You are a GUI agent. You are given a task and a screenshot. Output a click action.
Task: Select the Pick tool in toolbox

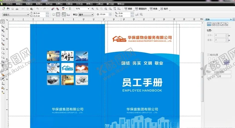tap(2, 22)
